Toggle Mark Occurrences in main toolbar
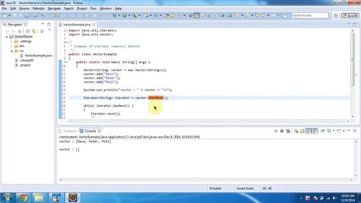 (197, 15)
